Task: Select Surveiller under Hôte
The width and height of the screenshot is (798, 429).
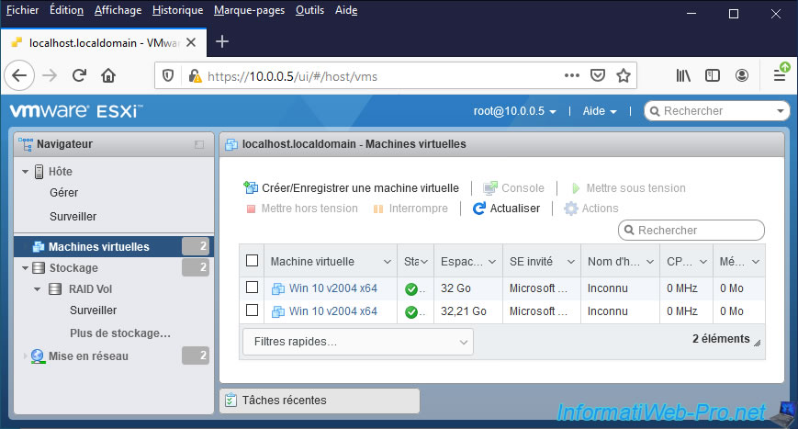Action: (73, 216)
